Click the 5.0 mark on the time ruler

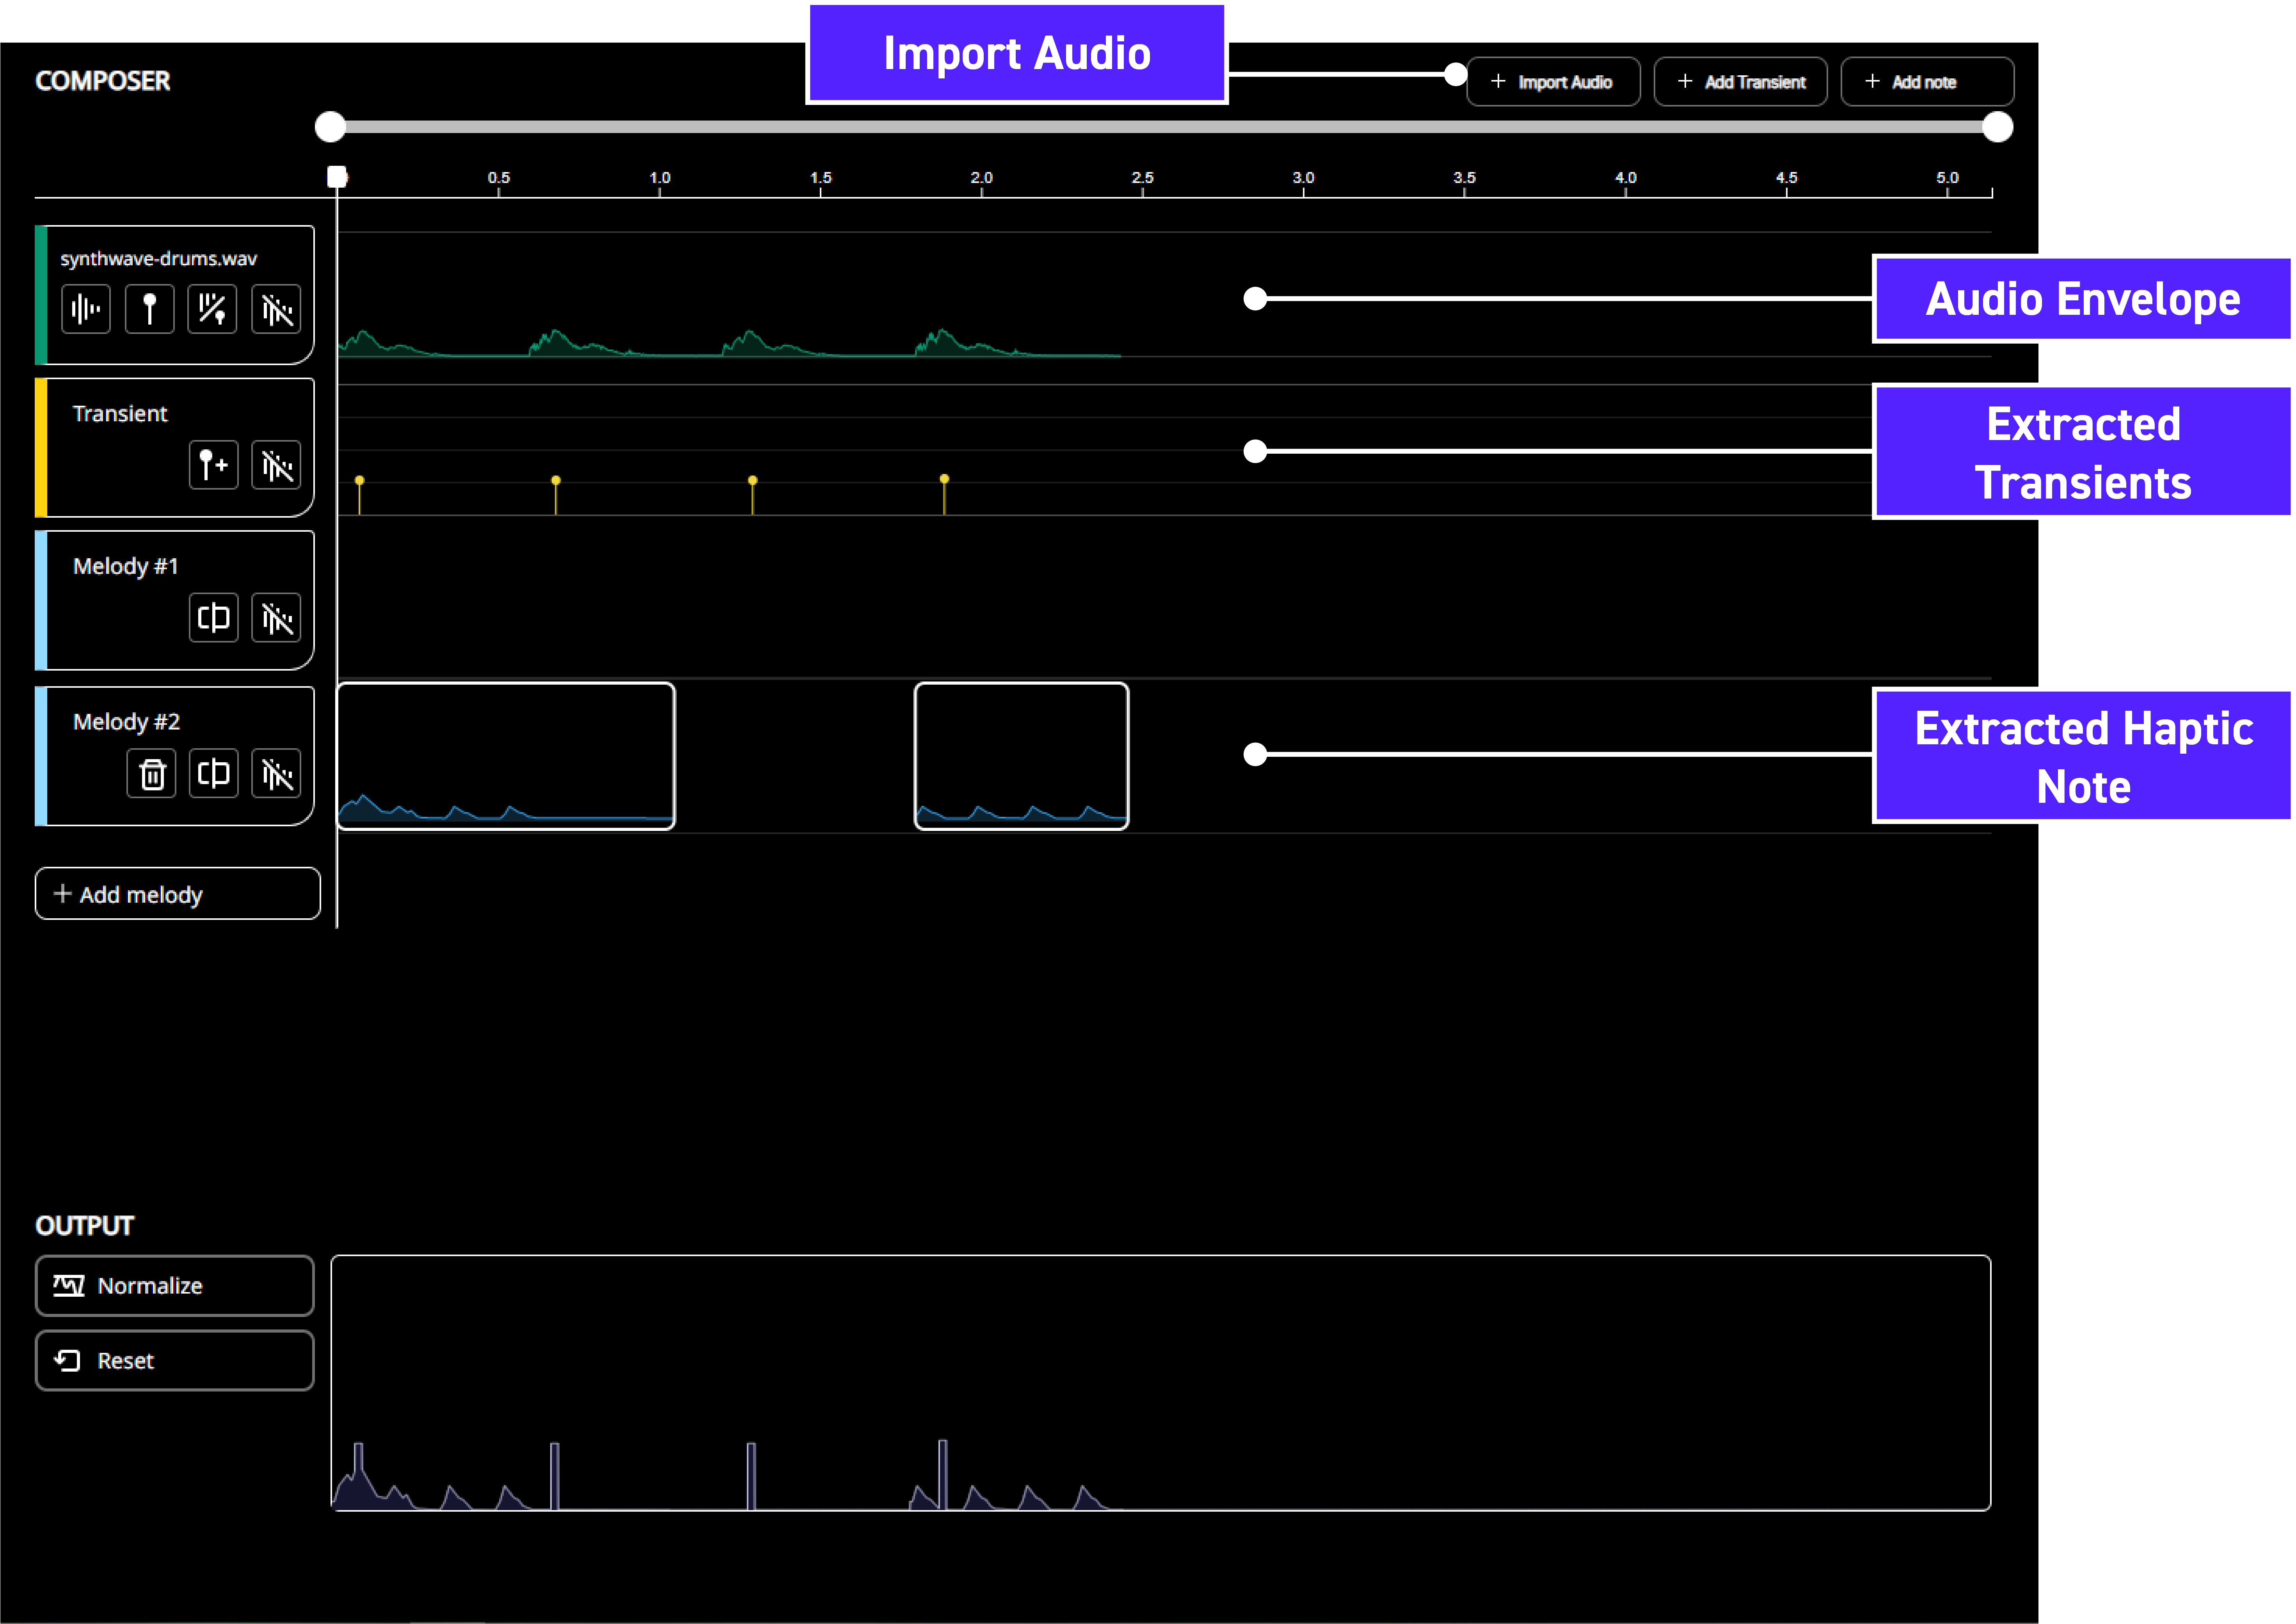click(1948, 178)
